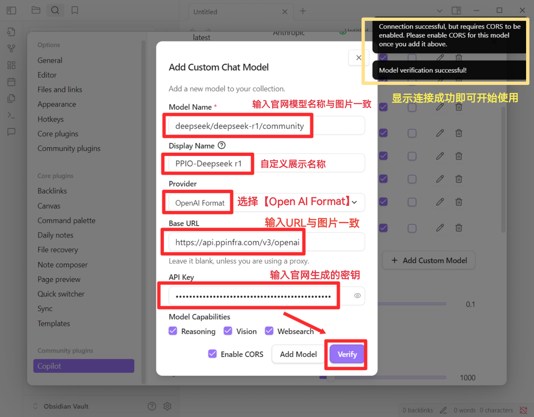This screenshot has width=534, height=417.
Task: Click Display Name help question-mark icon
Action: [222, 145]
